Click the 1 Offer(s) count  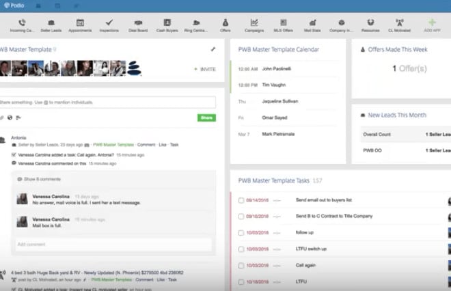click(409, 69)
